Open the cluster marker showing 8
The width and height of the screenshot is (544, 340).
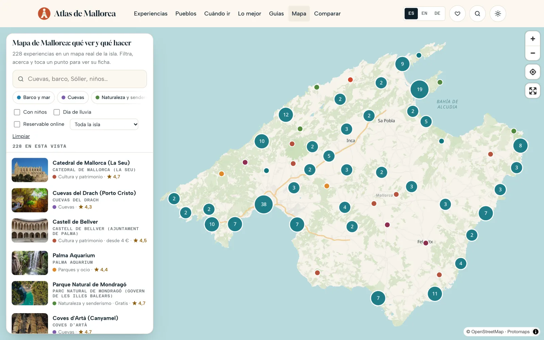pos(521,146)
